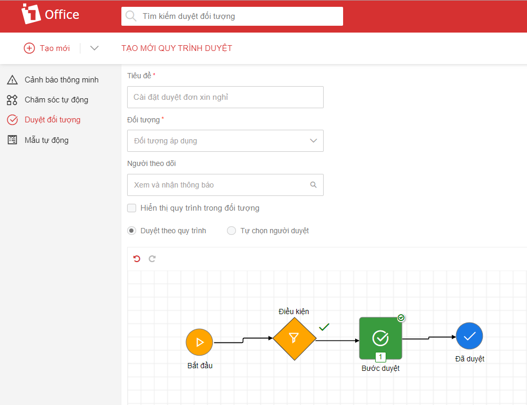Select the Điều kiện filter diamond node
This screenshot has height=405, width=527.
click(294, 339)
